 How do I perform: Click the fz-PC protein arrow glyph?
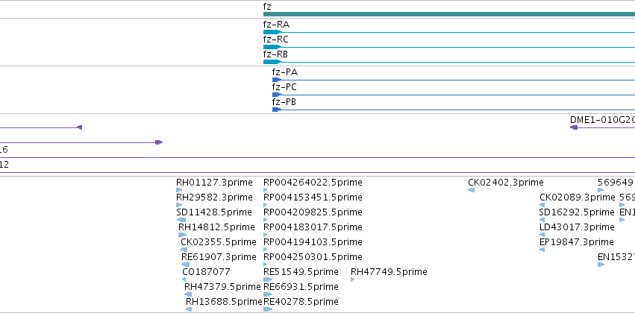[277, 95]
